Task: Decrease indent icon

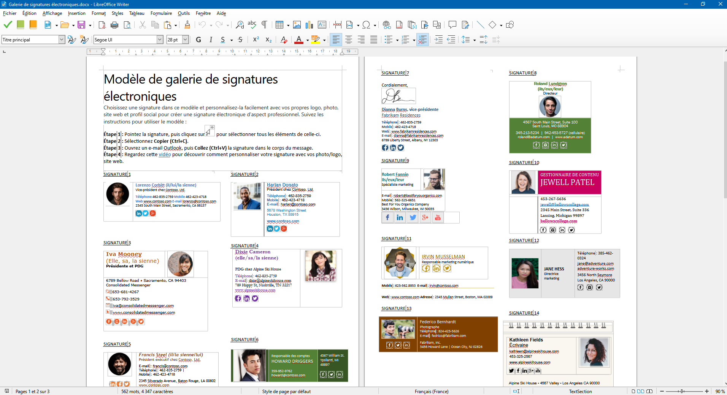Action: [451, 39]
